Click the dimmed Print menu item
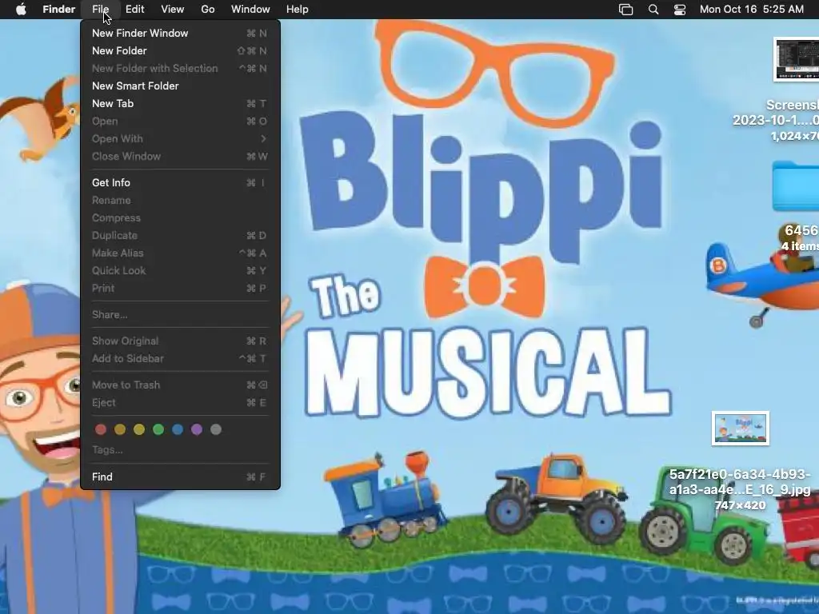 click(x=180, y=288)
